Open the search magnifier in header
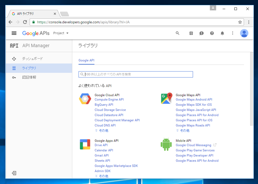 (177, 33)
